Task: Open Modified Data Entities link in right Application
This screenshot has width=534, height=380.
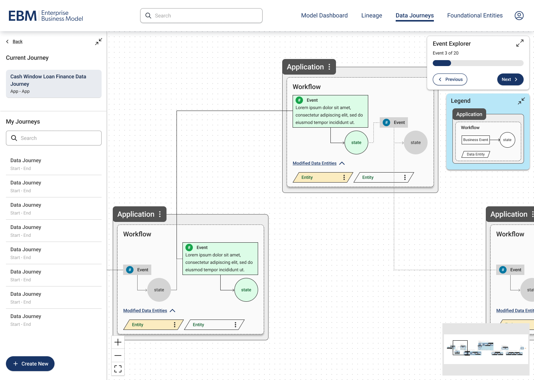Action: pyautogui.click(x=515, y=311)
